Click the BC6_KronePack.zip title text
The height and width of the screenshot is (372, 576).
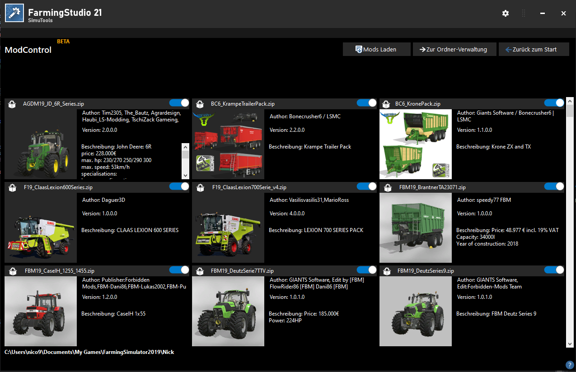click(x=418, y=104)
